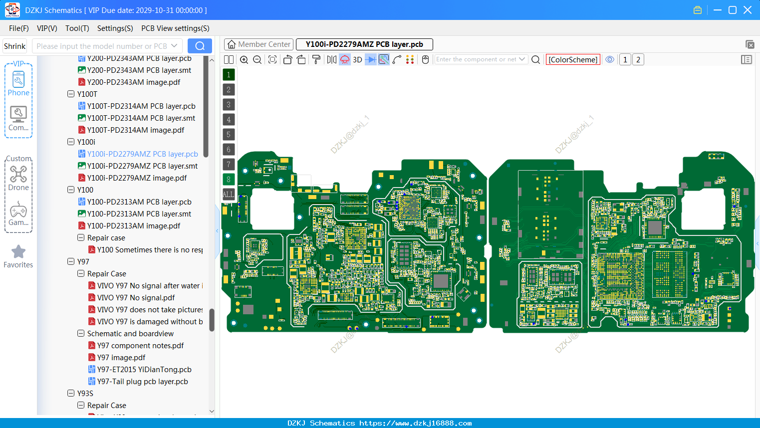The image size is (760, 428).
Task: Collapse the Y97 tree folder
Action: pyautogui.click(x=71, y=261)
